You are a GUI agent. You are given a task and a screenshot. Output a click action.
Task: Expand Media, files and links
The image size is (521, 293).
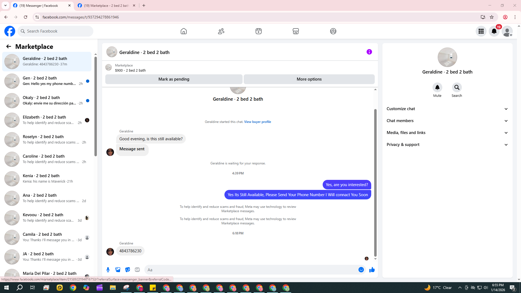(x=447, y=133)
